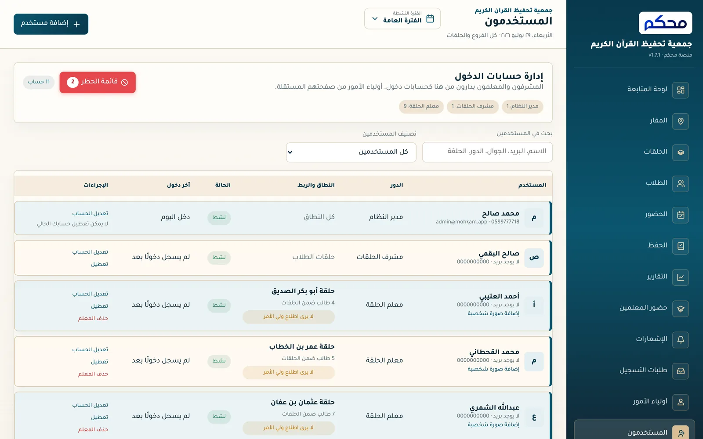Click the الحضور calendar-check icon
Viewport: 703px width, 439px height.
click(x=681, y=215)
